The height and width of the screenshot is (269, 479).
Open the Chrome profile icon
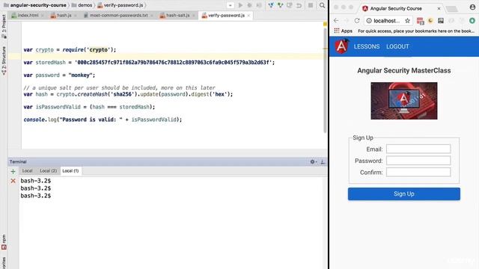click(472, 7)
